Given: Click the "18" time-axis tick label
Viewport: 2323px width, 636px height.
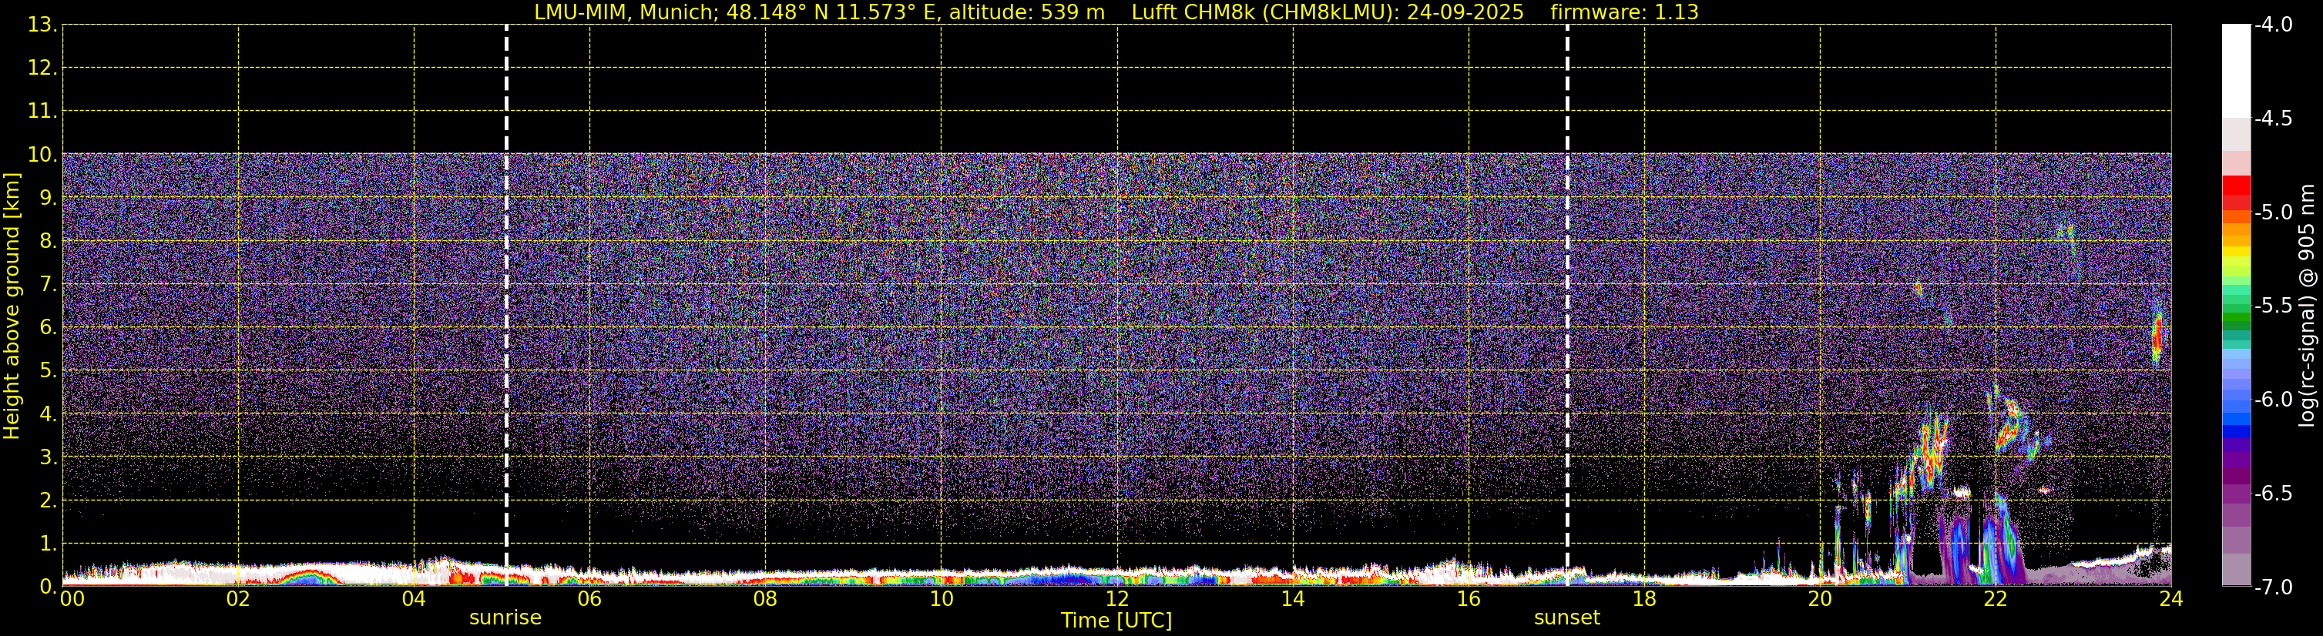Looking at the screenshot, I should 1645,599.
